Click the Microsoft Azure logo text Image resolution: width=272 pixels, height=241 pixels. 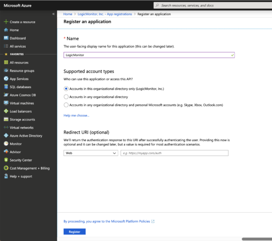click(x=18, y=6)
